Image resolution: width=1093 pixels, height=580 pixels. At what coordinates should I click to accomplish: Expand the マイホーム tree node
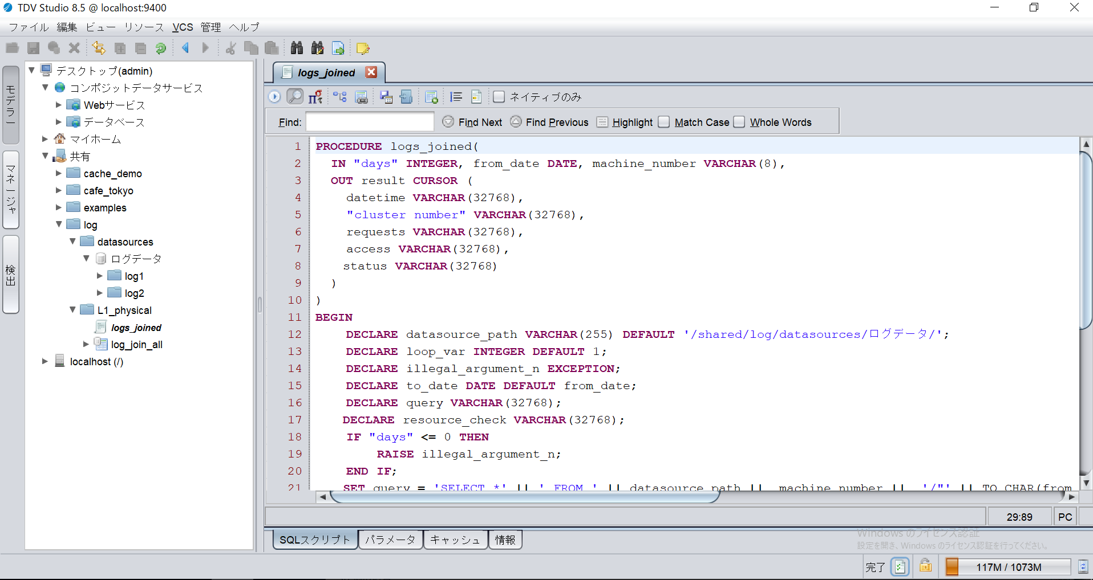point(45,139)
